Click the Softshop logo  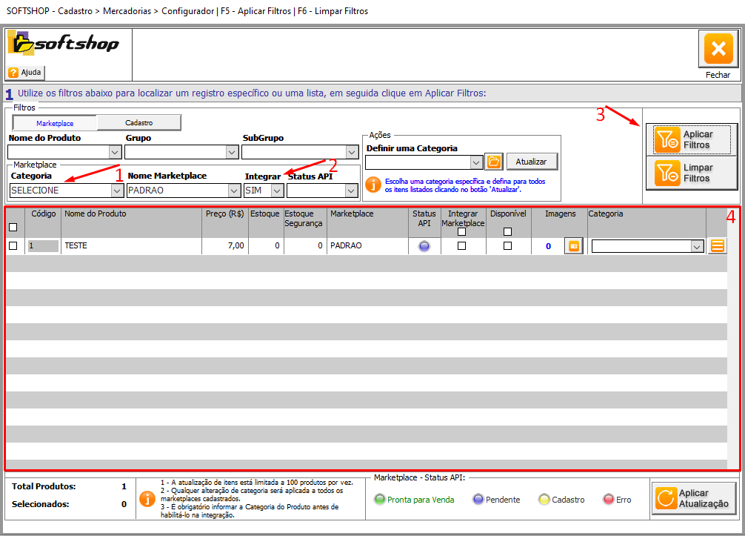64,44
